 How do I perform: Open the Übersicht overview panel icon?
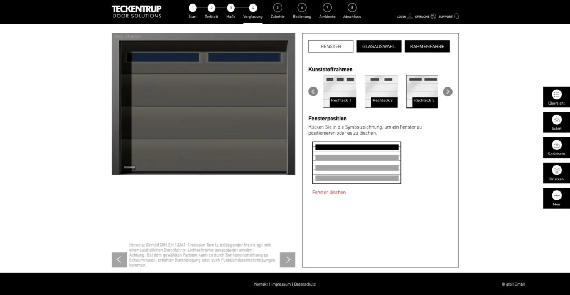pos(556,95)
